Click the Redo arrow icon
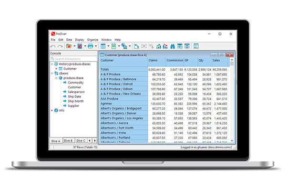286x191 pixels. [x=60, y=46]
